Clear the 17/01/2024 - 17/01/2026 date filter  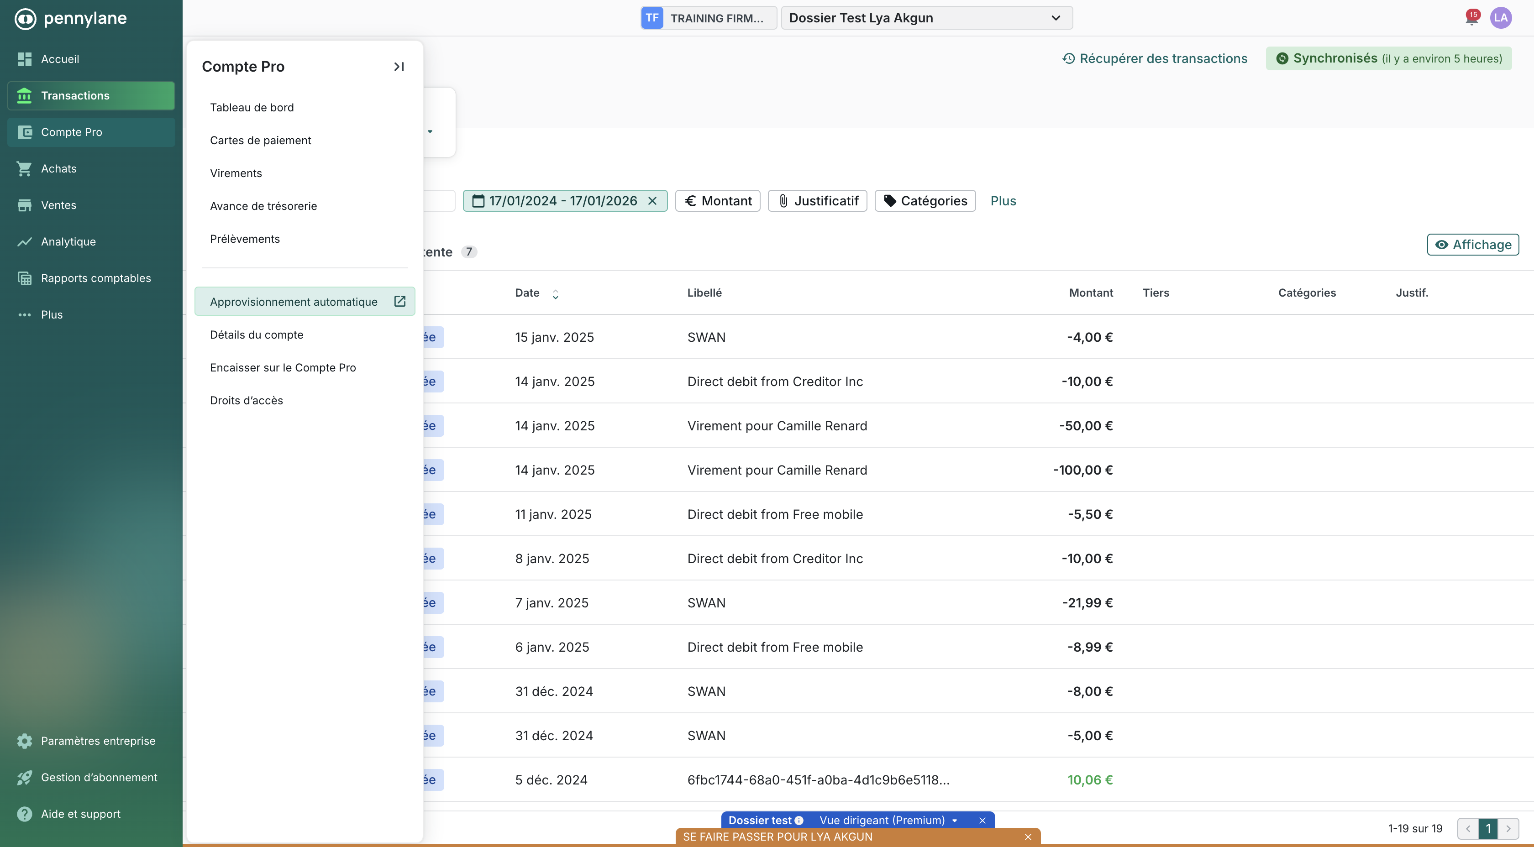(652, 201)
